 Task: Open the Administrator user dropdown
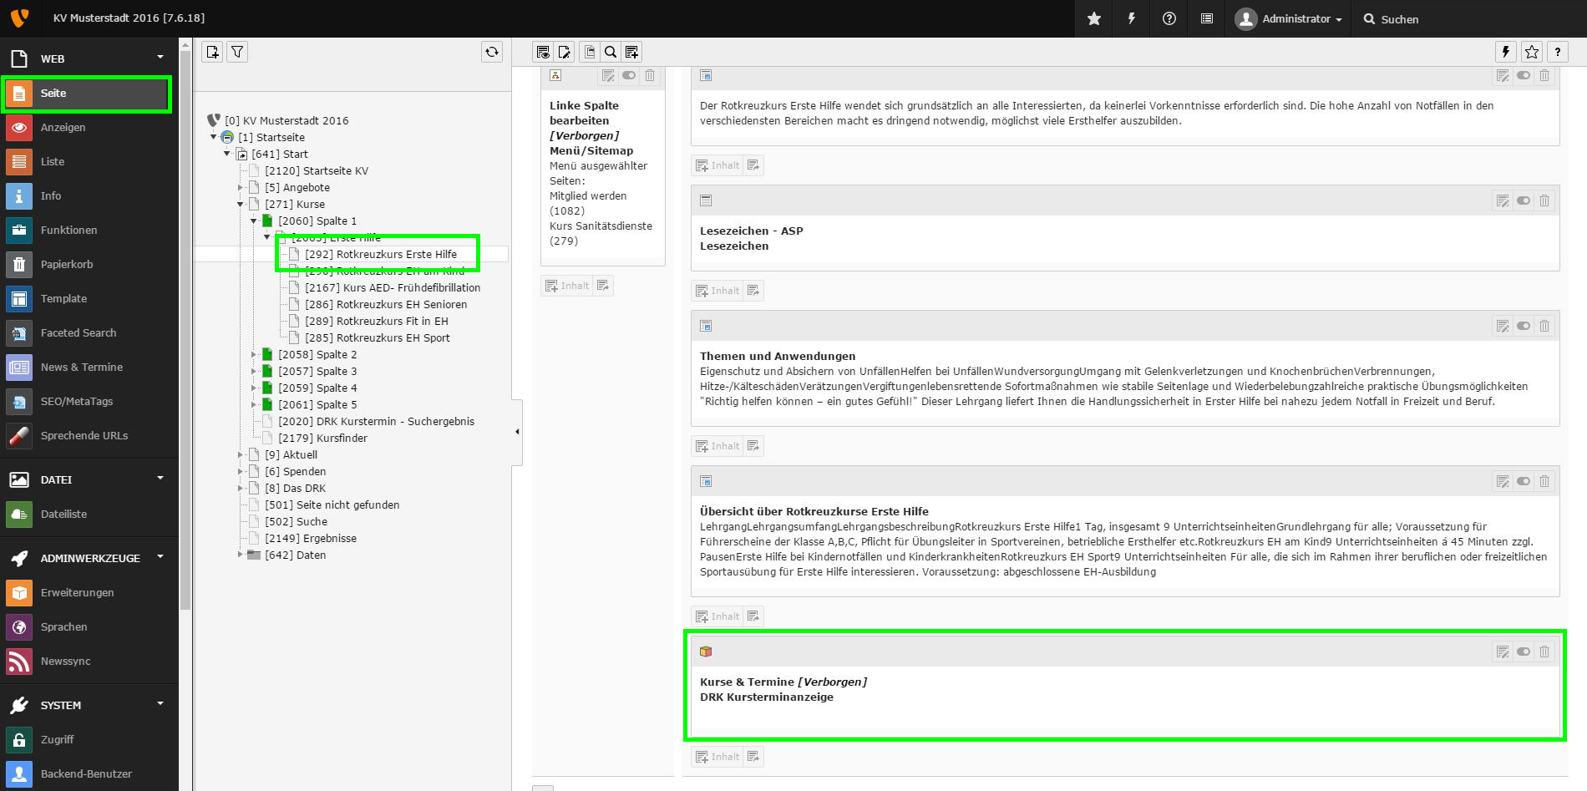click(1289, 18)
